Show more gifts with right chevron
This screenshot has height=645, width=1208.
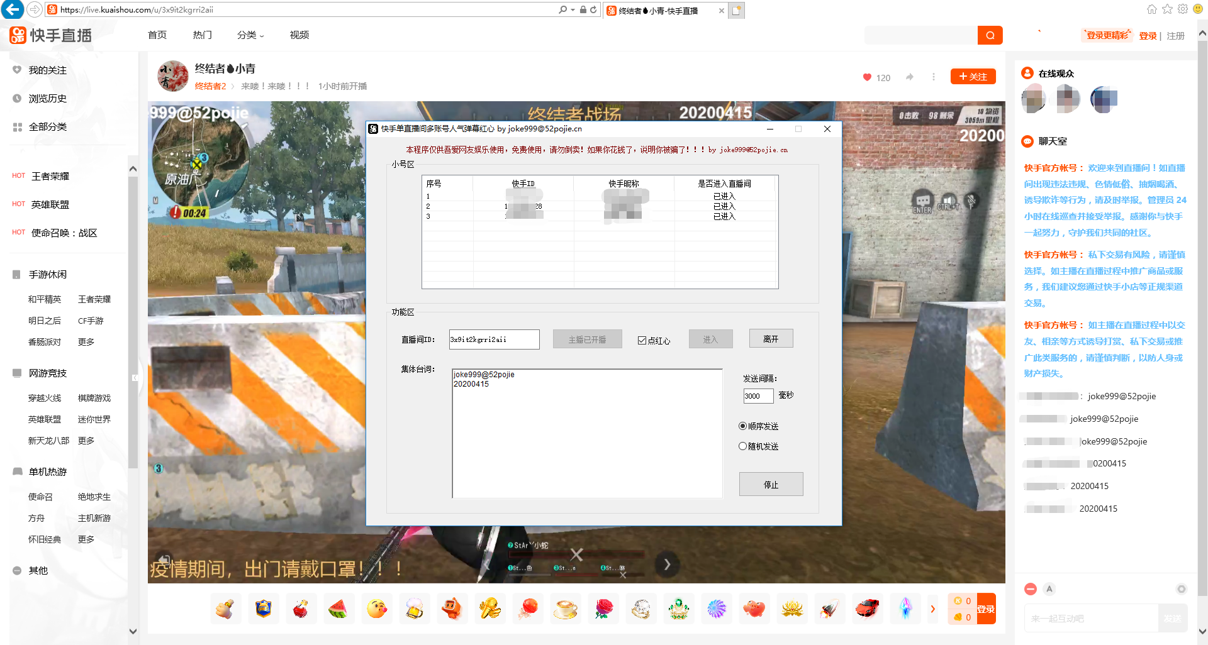[x=932, y=609]
